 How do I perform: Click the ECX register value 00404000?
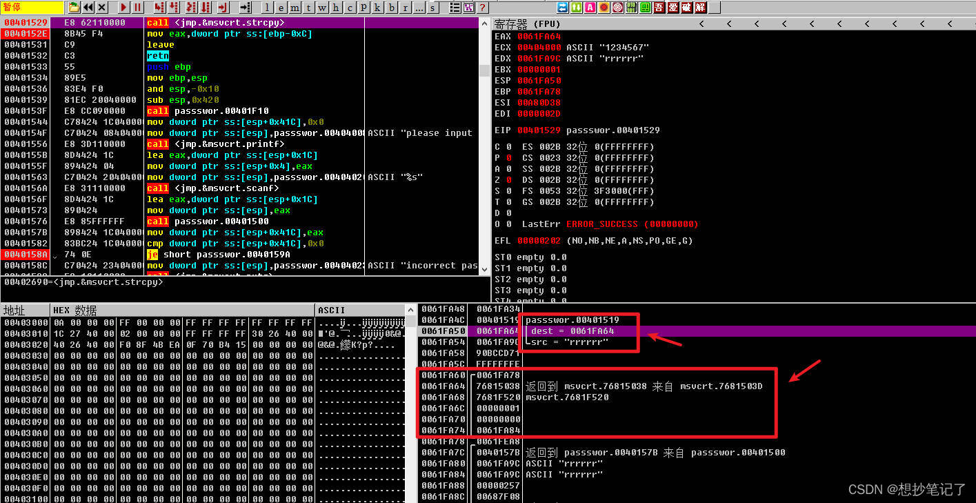539,48
